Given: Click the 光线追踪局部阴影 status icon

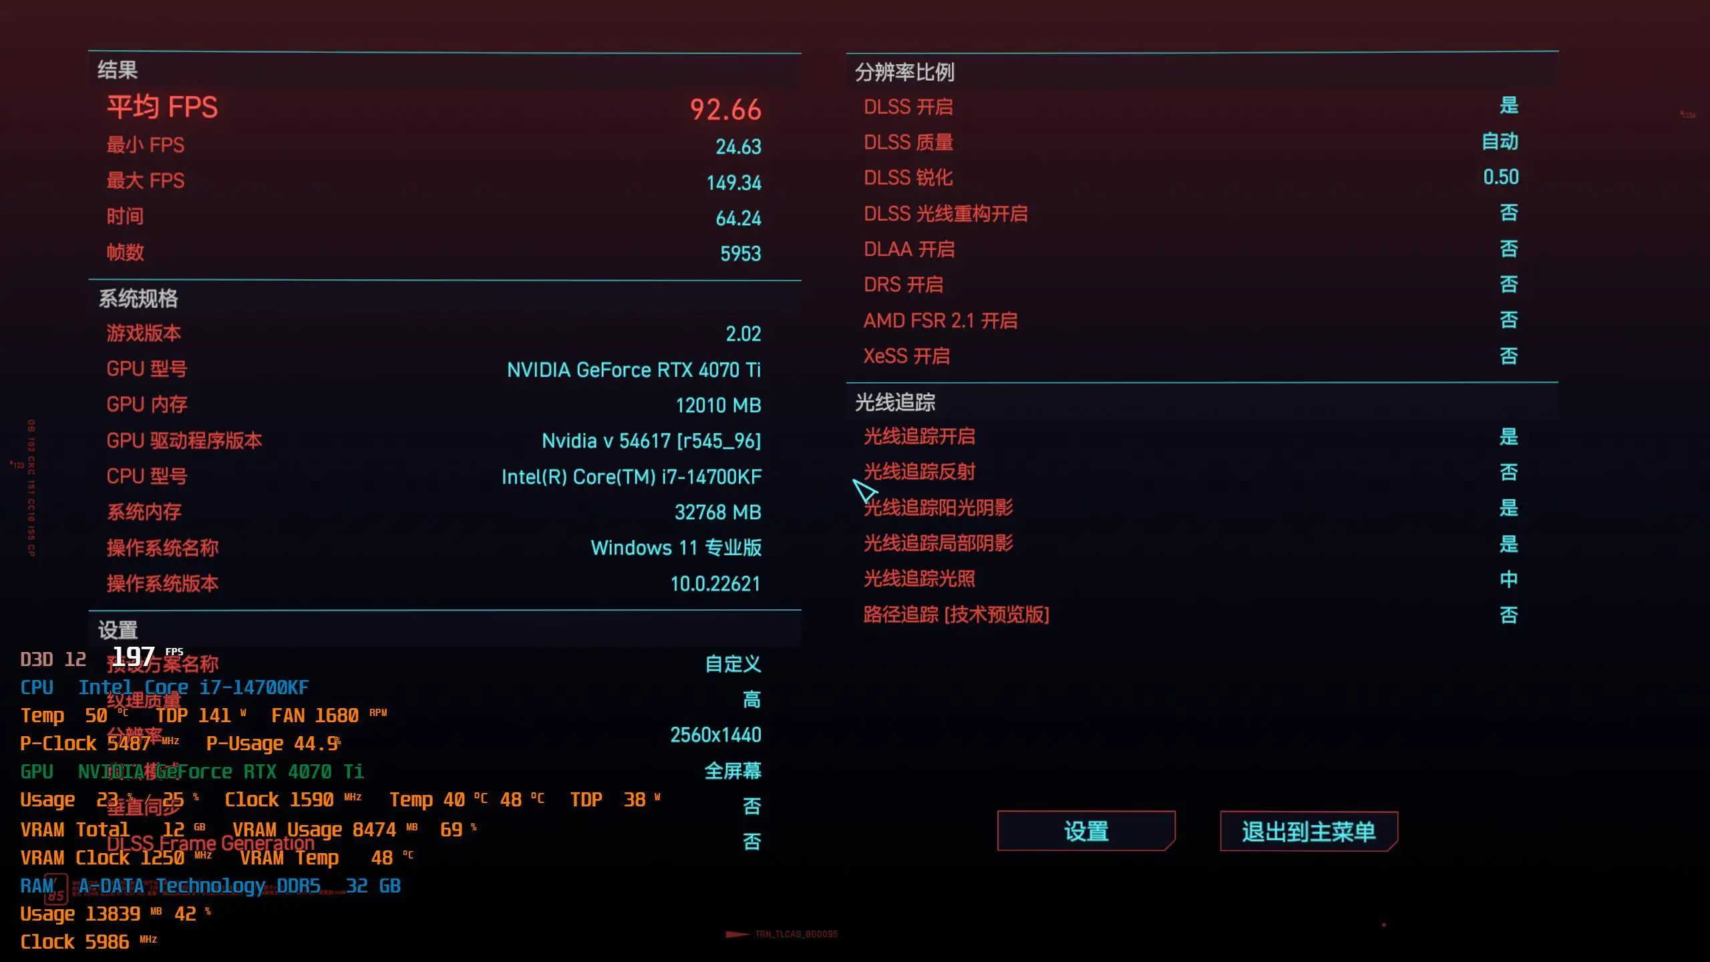Looking at the screenshot, I should point(1507,542).
